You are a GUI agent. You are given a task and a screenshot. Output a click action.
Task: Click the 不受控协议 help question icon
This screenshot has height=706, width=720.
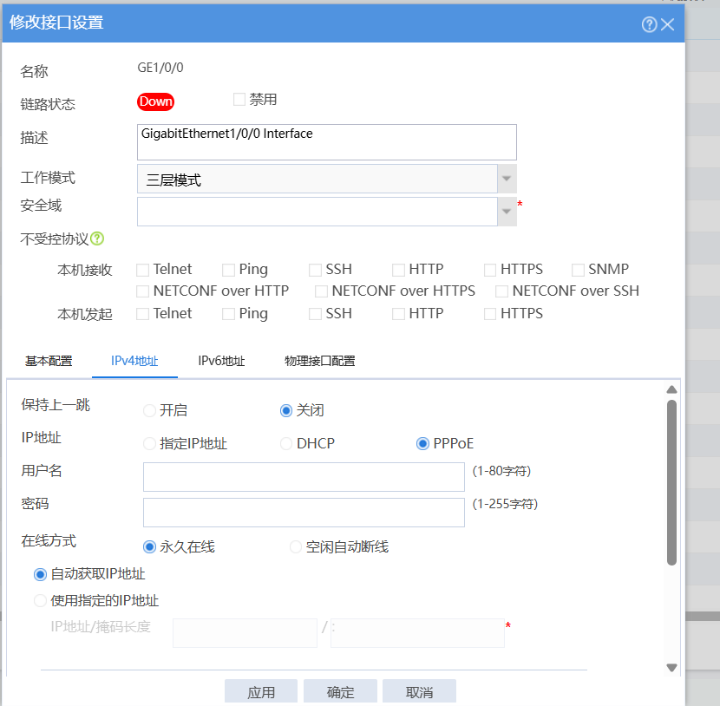point(97,238)
